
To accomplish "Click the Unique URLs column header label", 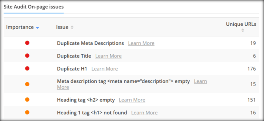I will coord(241,24).
